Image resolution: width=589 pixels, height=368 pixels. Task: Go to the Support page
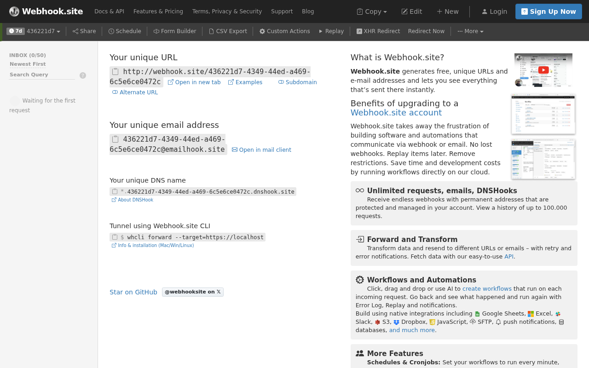(282, 11)
